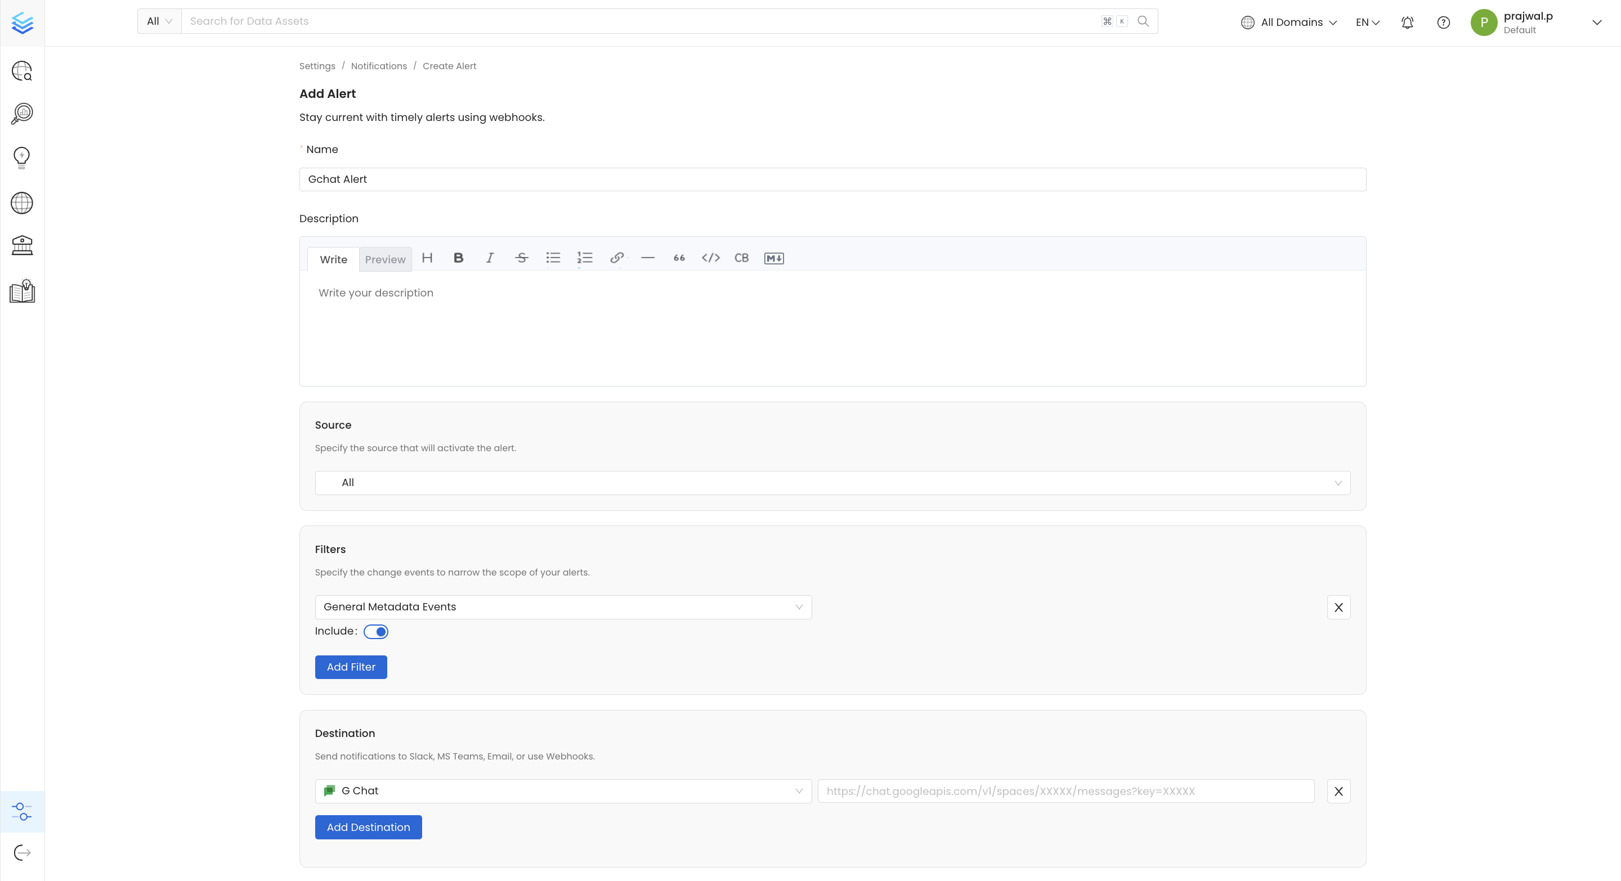Click the G Chat webhook URL field
The image size is (1621, 881).
(1067, 791)
